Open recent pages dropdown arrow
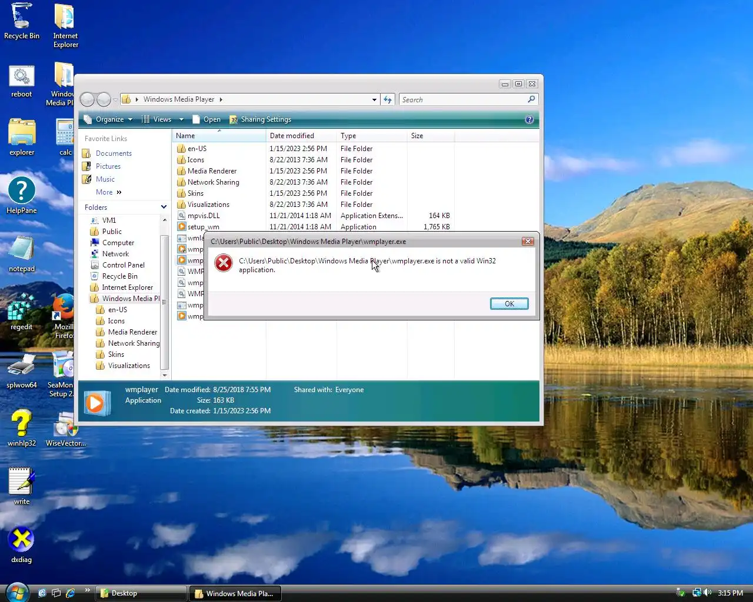This screenshot has height=602, width=753. pos(115,100)
